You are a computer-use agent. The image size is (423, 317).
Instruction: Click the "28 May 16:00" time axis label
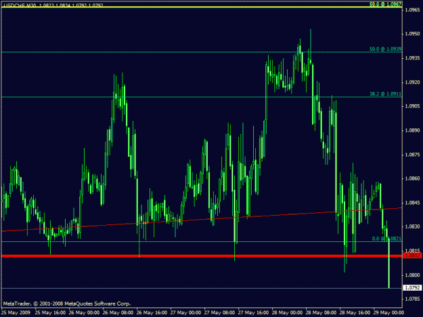[355, 312]
